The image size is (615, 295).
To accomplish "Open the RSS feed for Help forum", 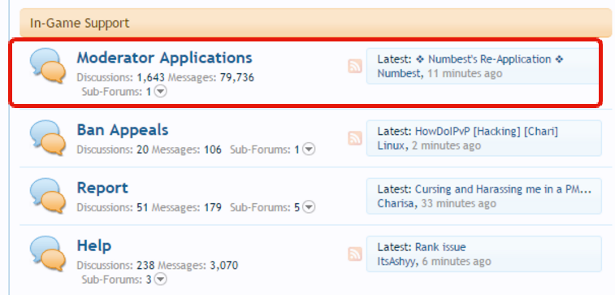I will 355,254.
